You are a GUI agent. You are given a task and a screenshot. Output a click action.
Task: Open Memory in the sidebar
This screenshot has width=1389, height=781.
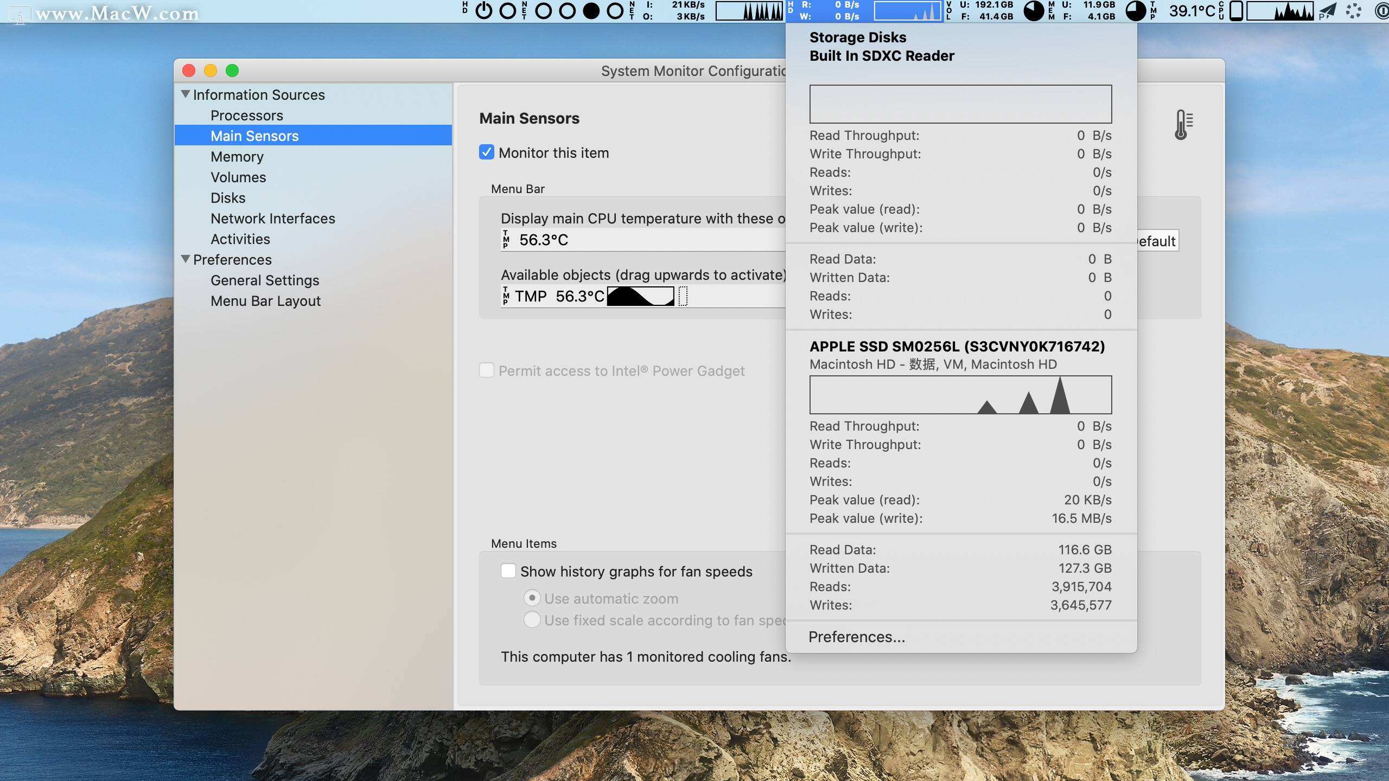point(313,157)
